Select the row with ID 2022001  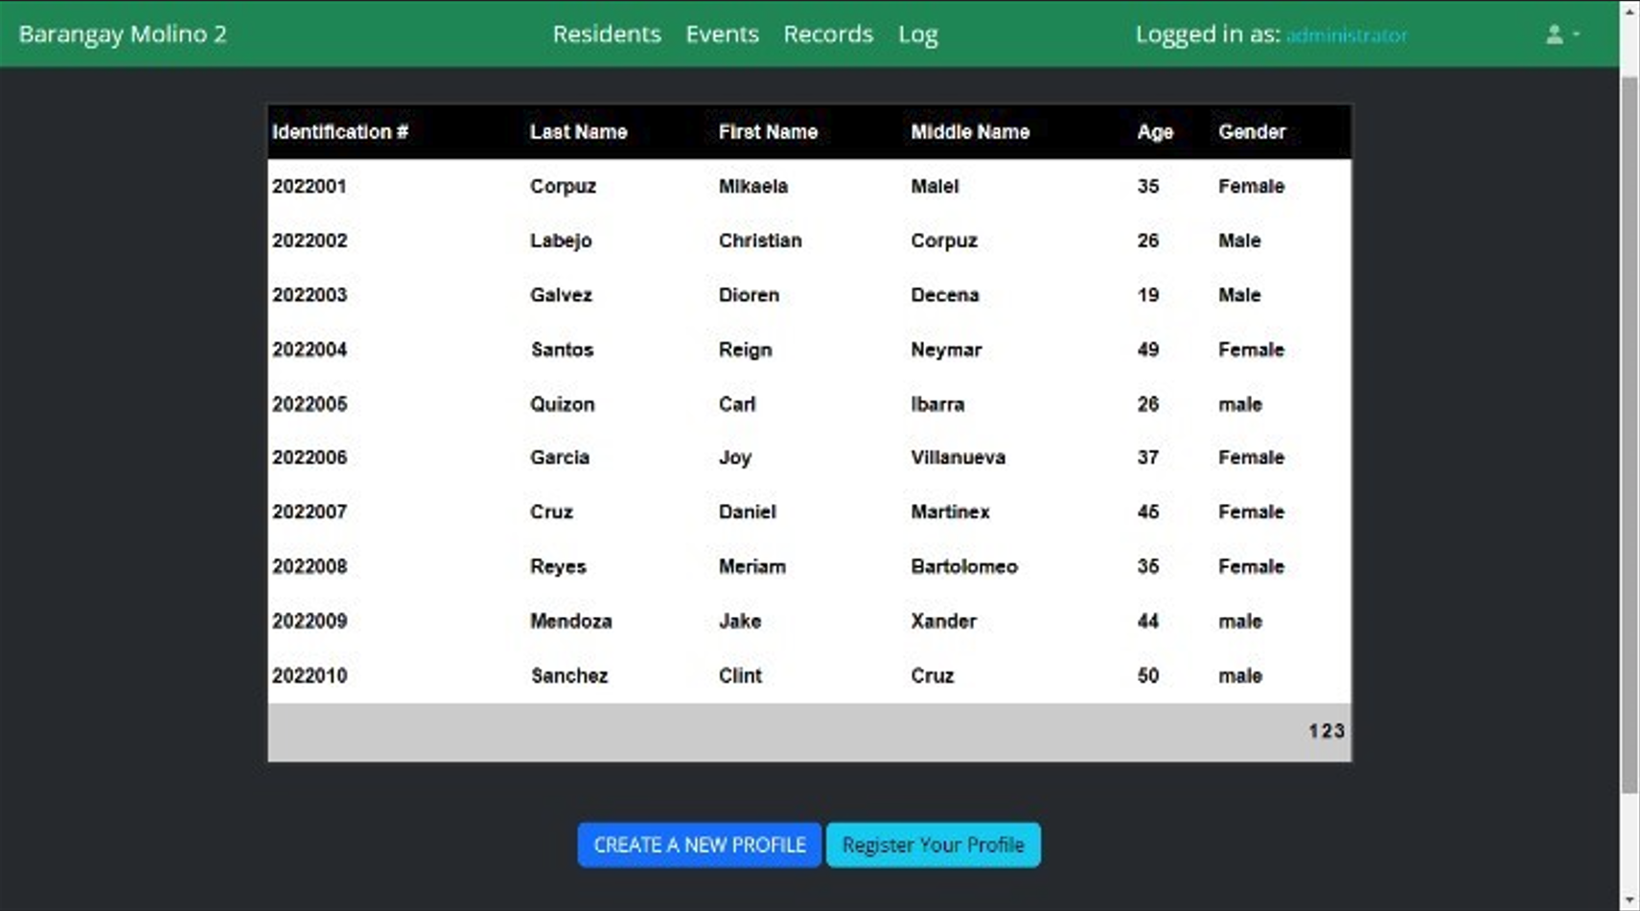(309, 187)
